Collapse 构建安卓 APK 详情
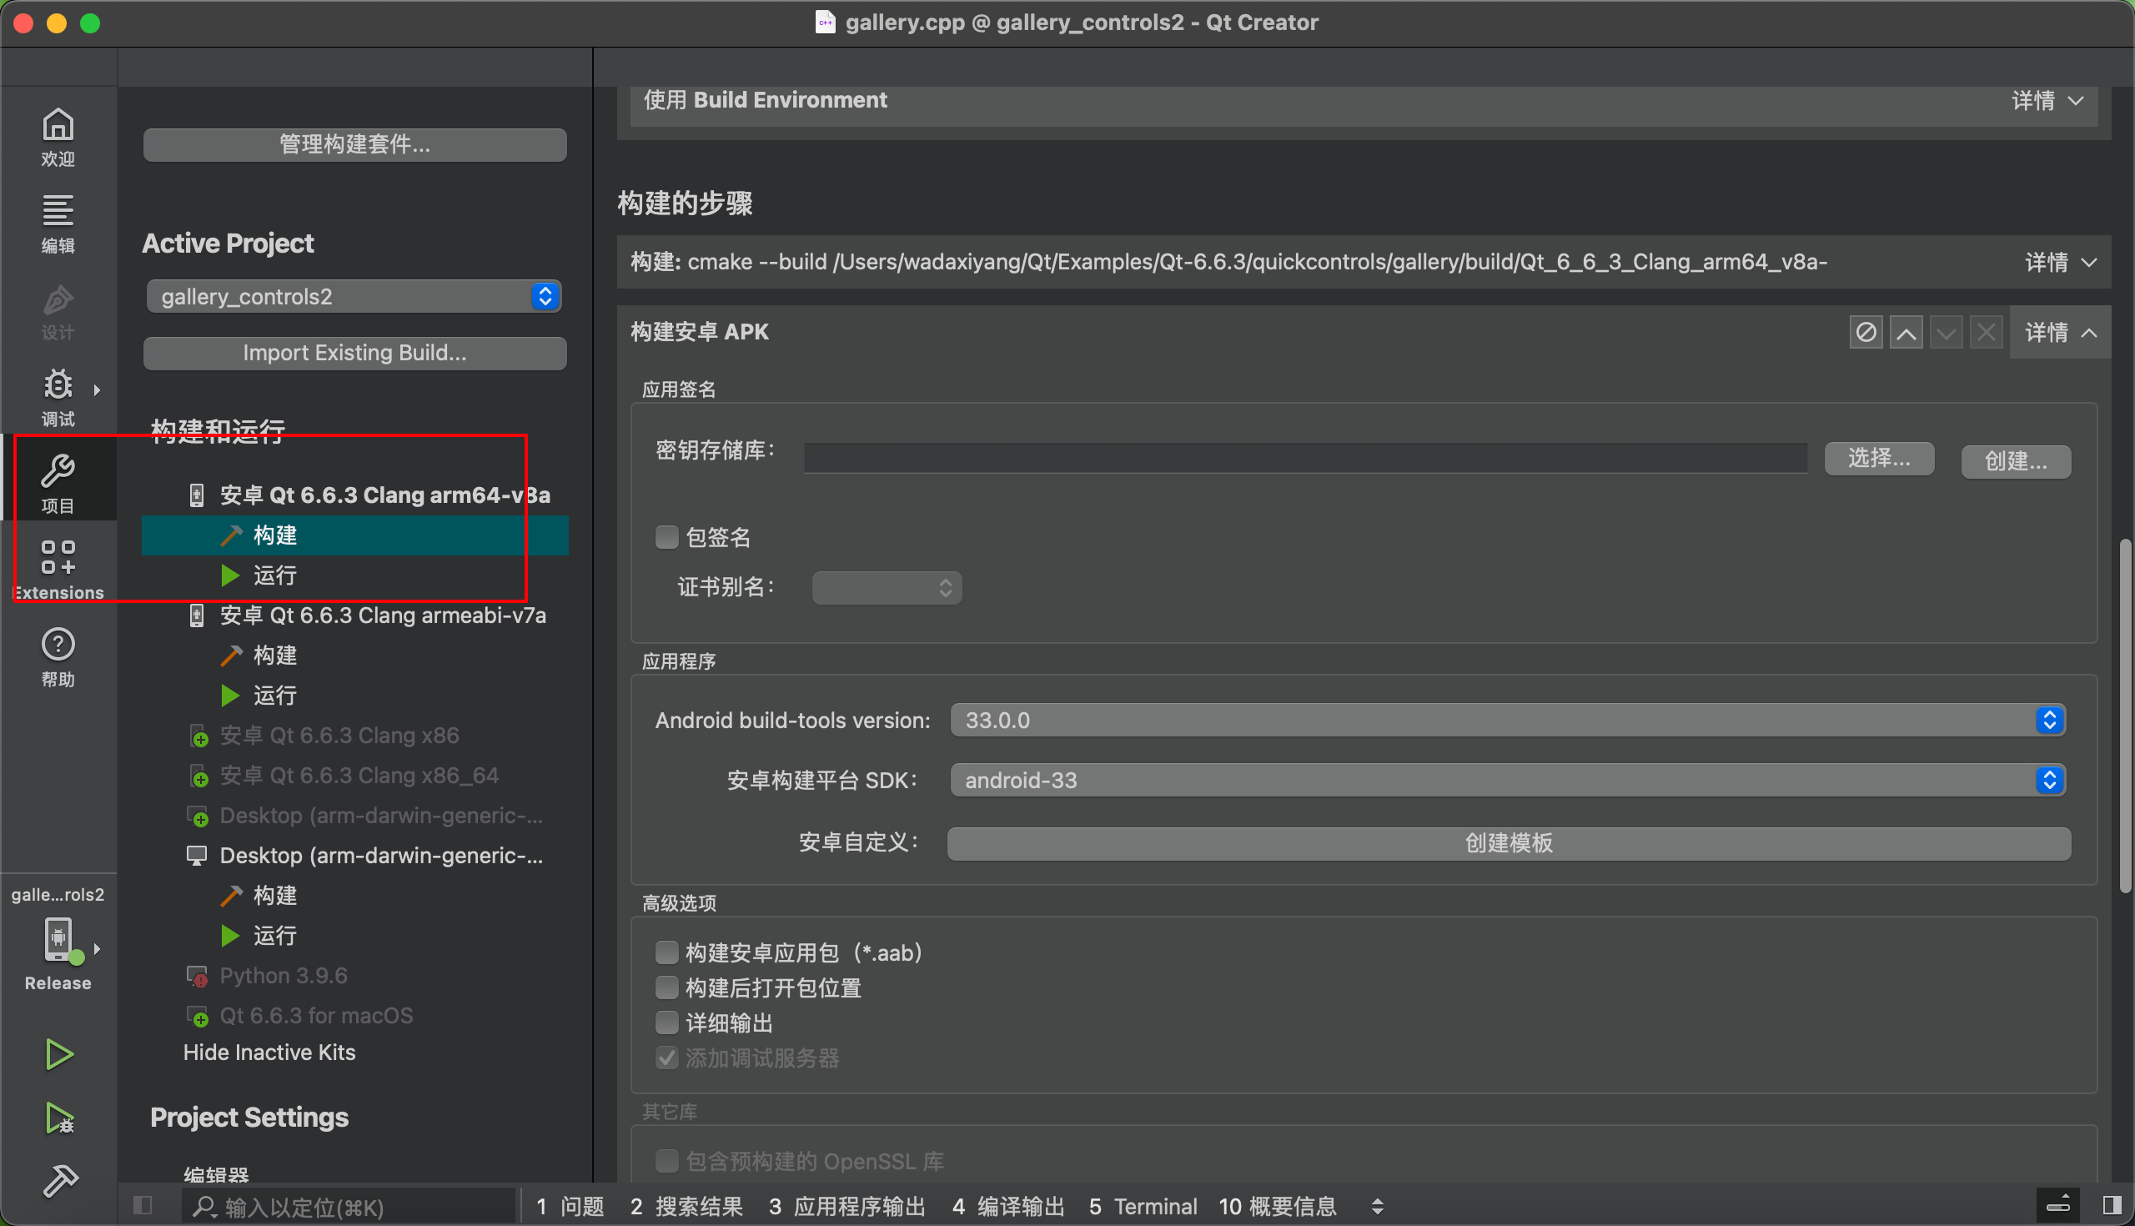 tap(2061, 332)
